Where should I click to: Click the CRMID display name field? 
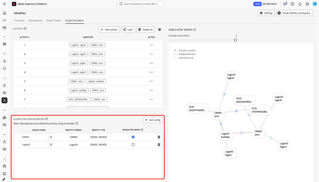pyautogui.click(x=34, y=137)
